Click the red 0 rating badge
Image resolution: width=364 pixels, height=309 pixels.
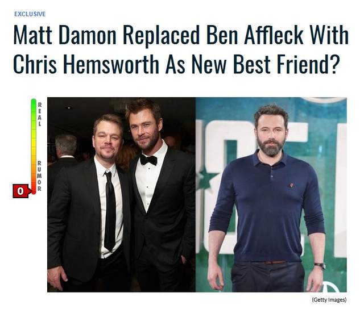[21, 191]
